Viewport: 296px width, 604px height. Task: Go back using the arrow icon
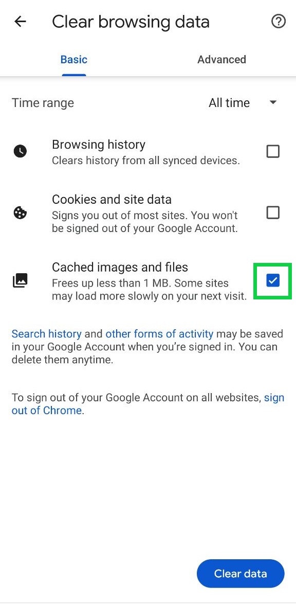(20, 22)
